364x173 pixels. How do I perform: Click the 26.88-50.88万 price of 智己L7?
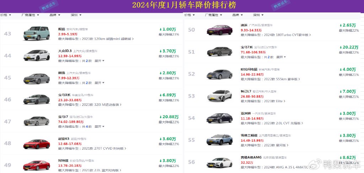pyautogui.click(x=252, y=96)
